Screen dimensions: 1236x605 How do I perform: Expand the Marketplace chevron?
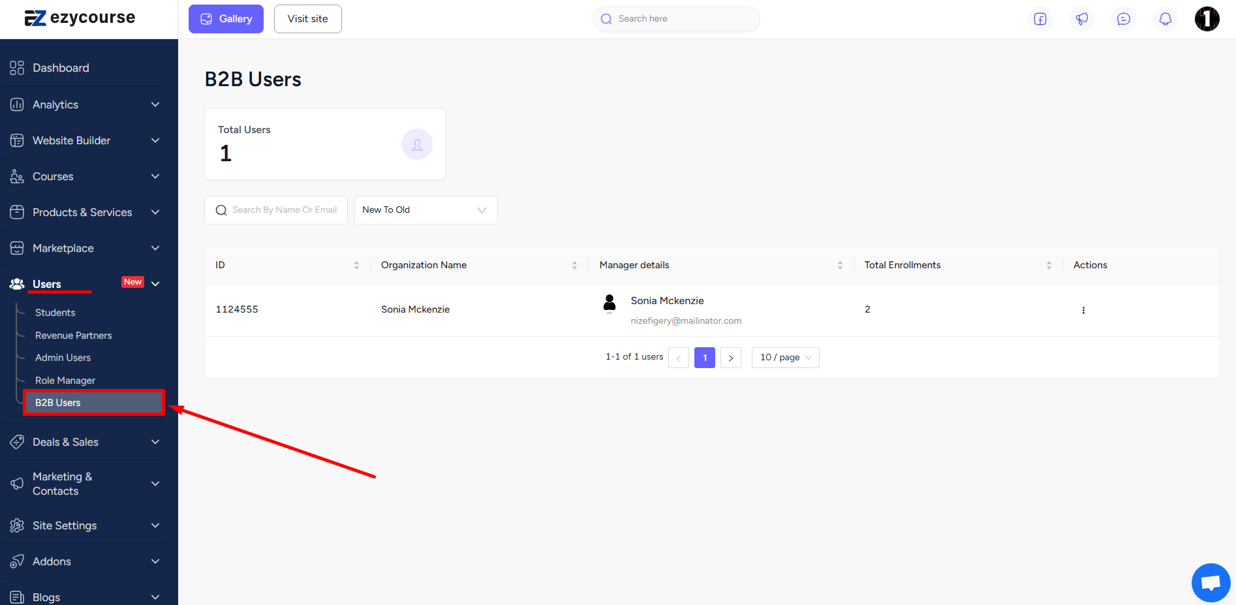155,248
